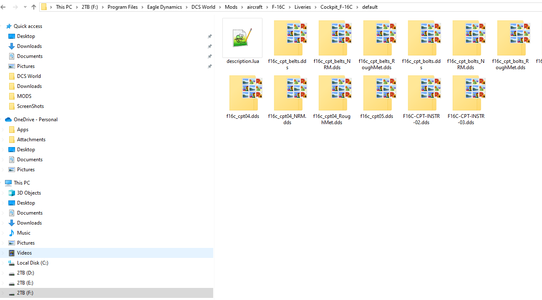Click the folder icon in the address bar
This screenshot has height=300, width=542.
[44, 7]
